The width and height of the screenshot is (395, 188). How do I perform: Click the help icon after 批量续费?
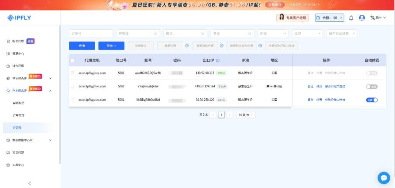[x=187, y=46]
